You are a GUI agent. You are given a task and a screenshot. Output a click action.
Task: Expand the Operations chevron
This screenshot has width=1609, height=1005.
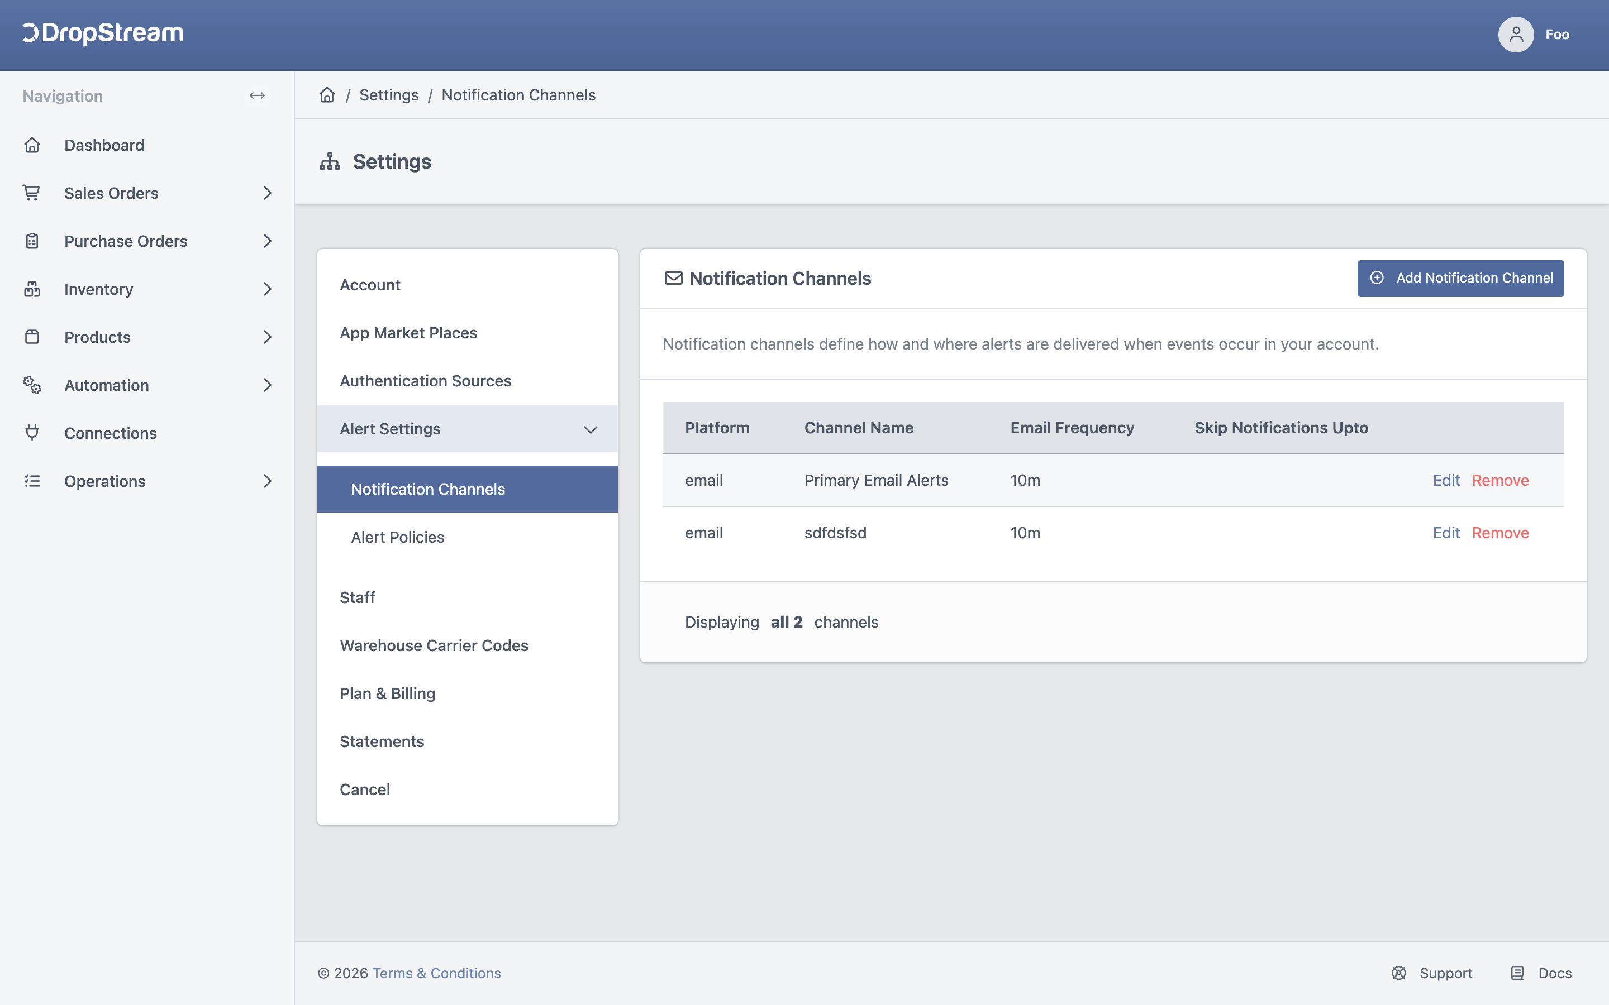tap(267, 481)
